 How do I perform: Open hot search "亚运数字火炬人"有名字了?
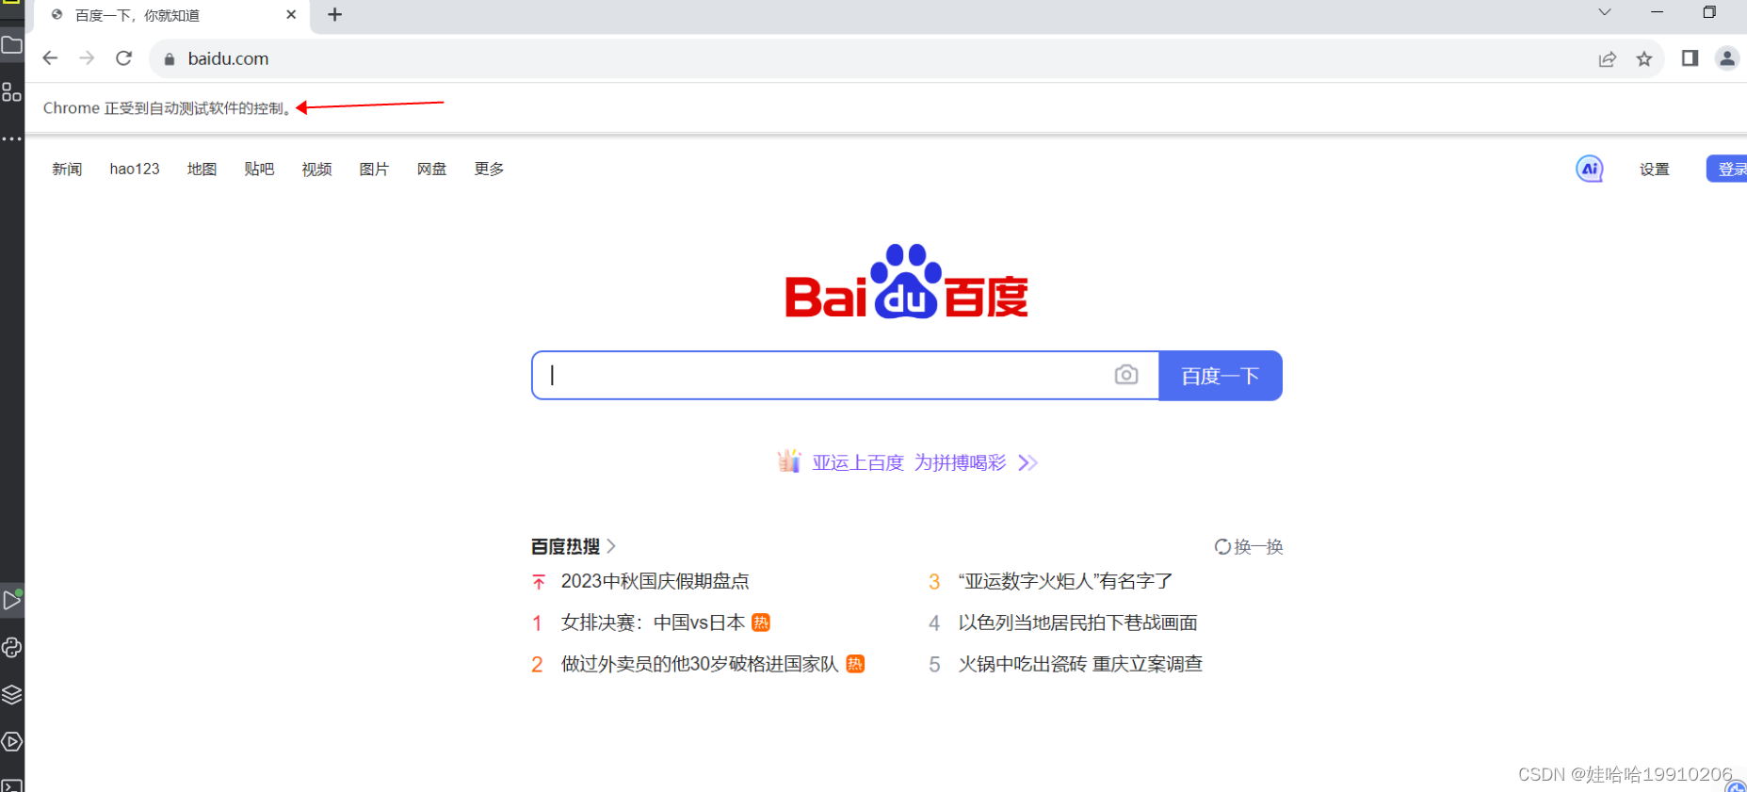[x=1065, y=581]
